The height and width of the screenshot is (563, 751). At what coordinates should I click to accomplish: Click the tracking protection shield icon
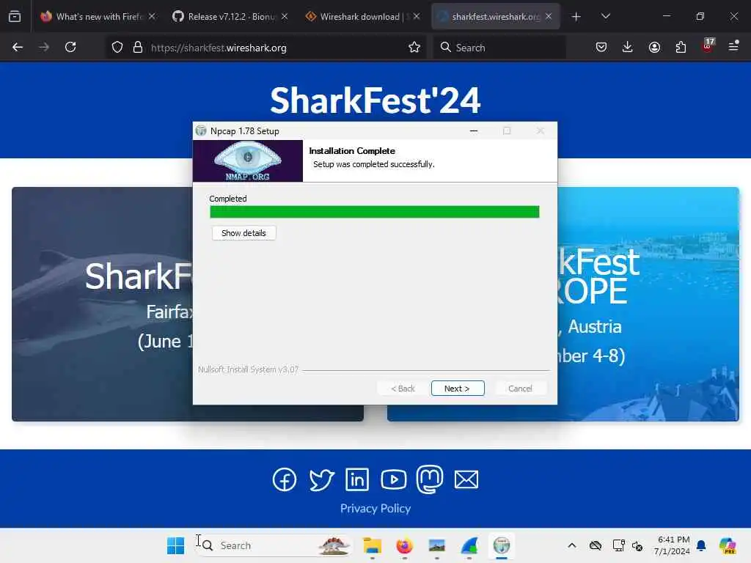(117, 47)
